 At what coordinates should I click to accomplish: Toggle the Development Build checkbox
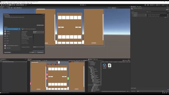pos(34,38)
